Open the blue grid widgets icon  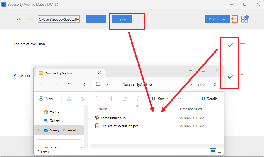tap(245, 19)
